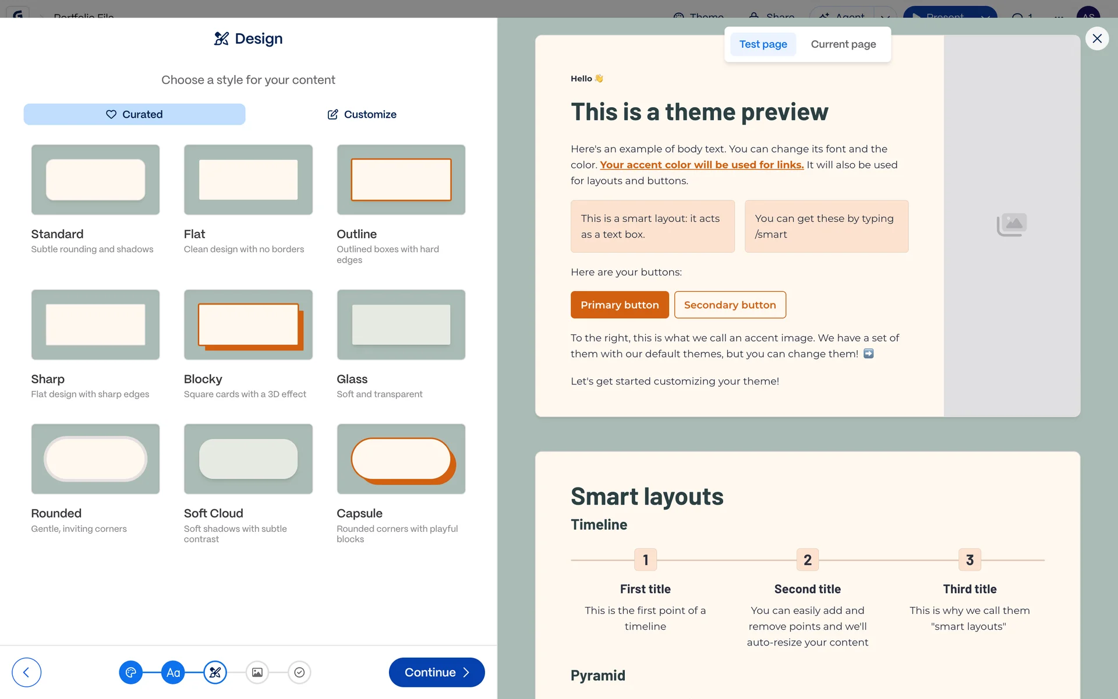1118x699 pixels.
Task: Click the design brush step icon
Action: (215, 672)
